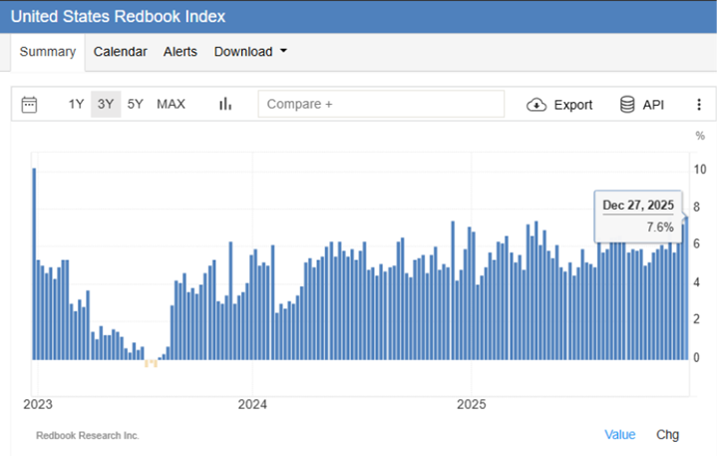Click the Redbook Research Inc. source label
This screenshot has height=456, width=717.
coord(88,436)
